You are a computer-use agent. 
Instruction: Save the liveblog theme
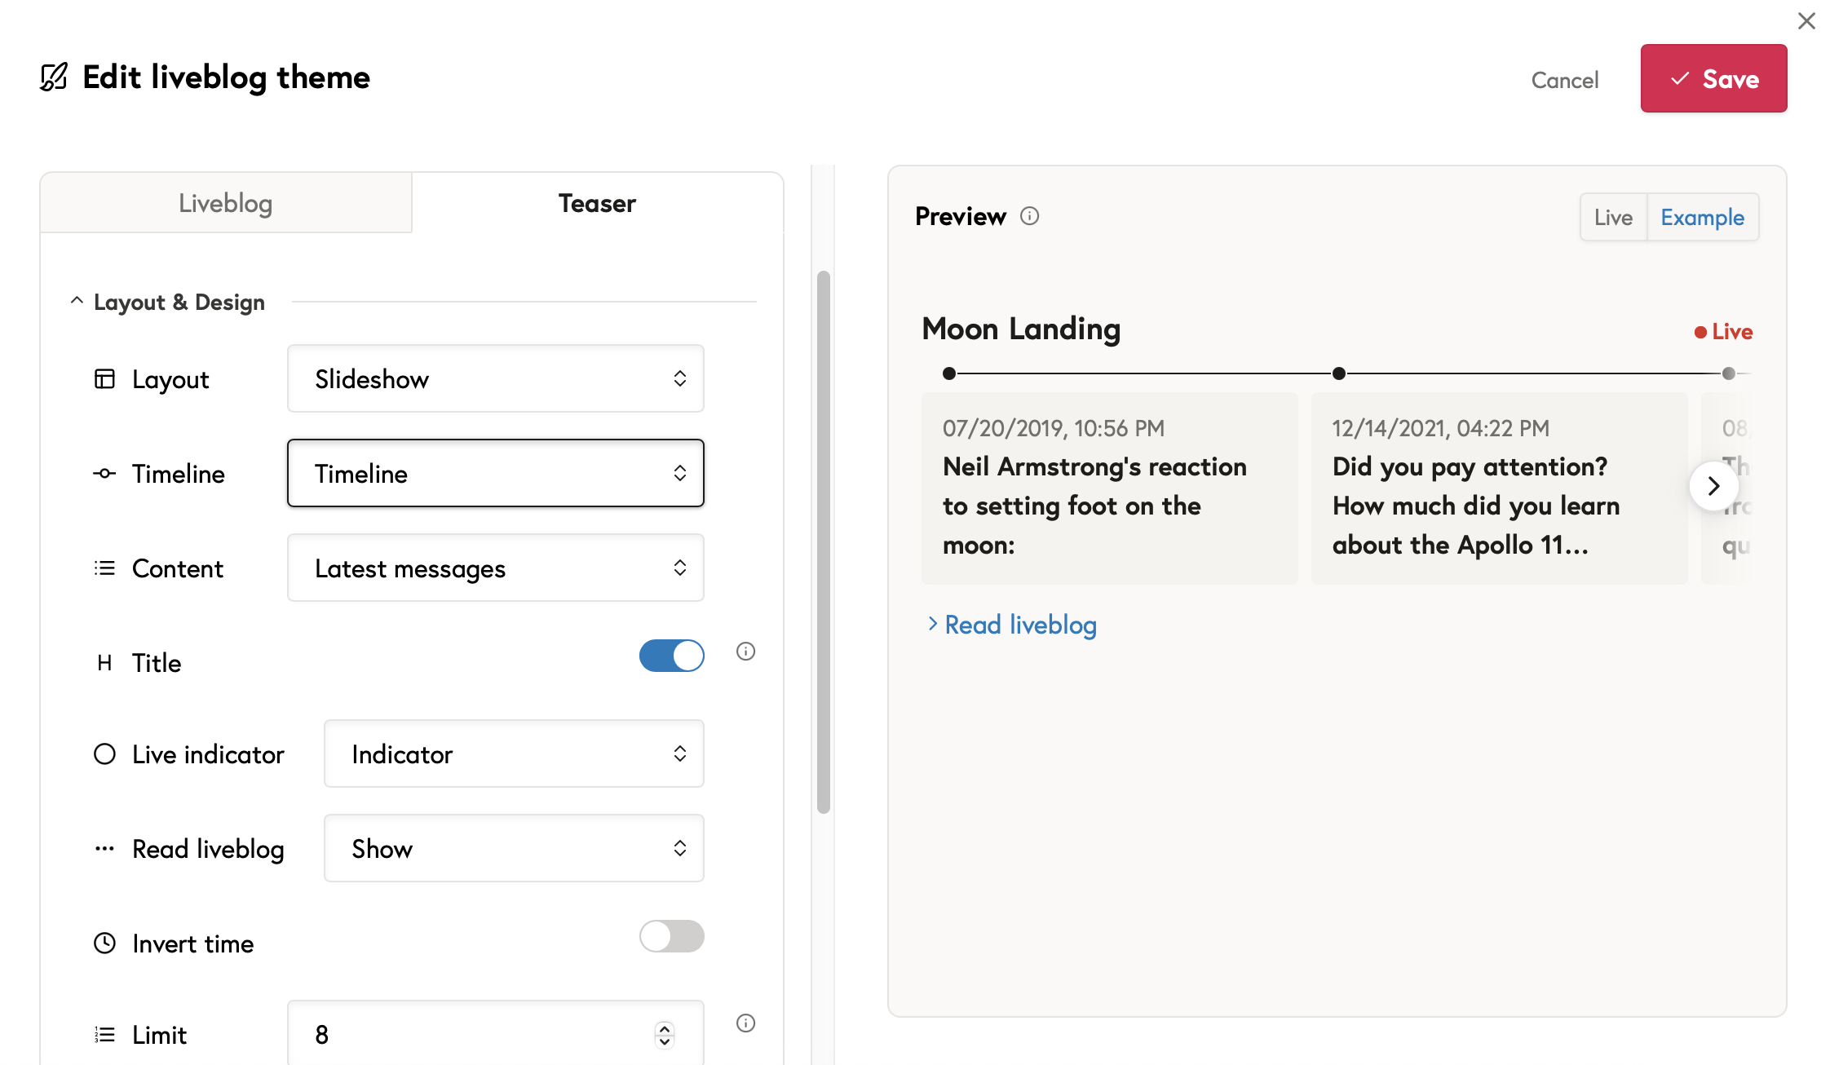coord(1713,79)
